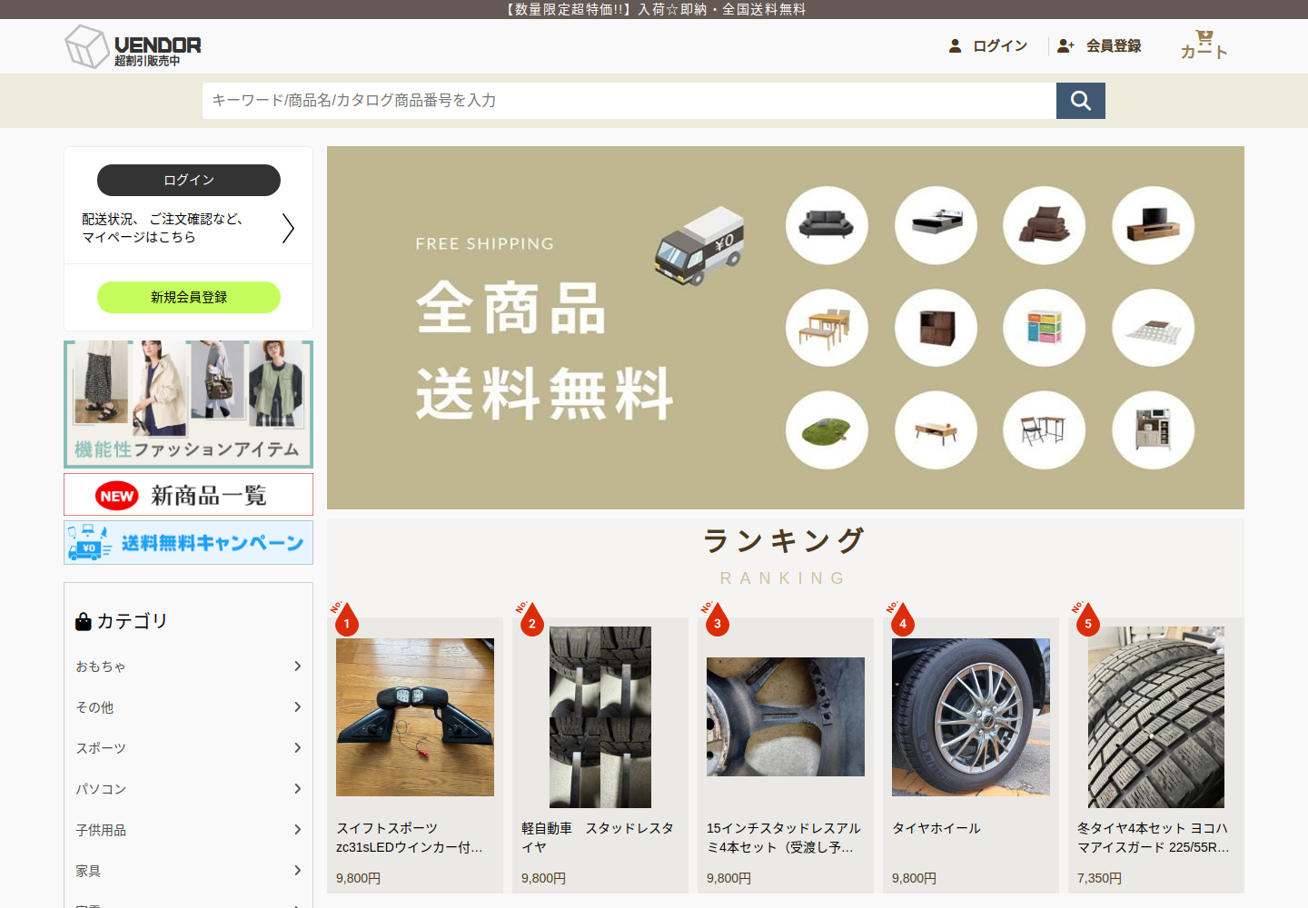Select the bed category circle icon
The height and width of the screenshot is (908, 1308).
pyautogui.click(x=936, y=225)
